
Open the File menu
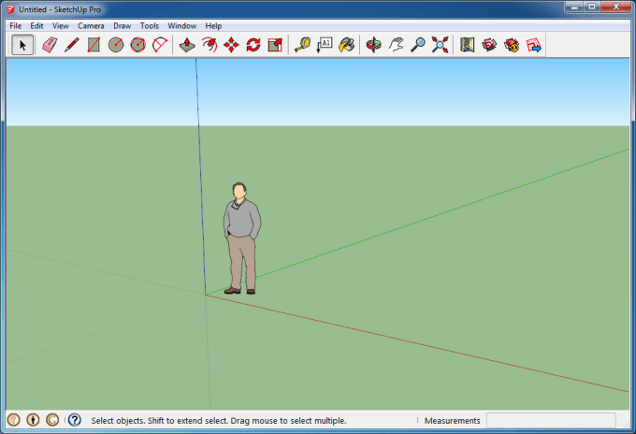[16, 26]
